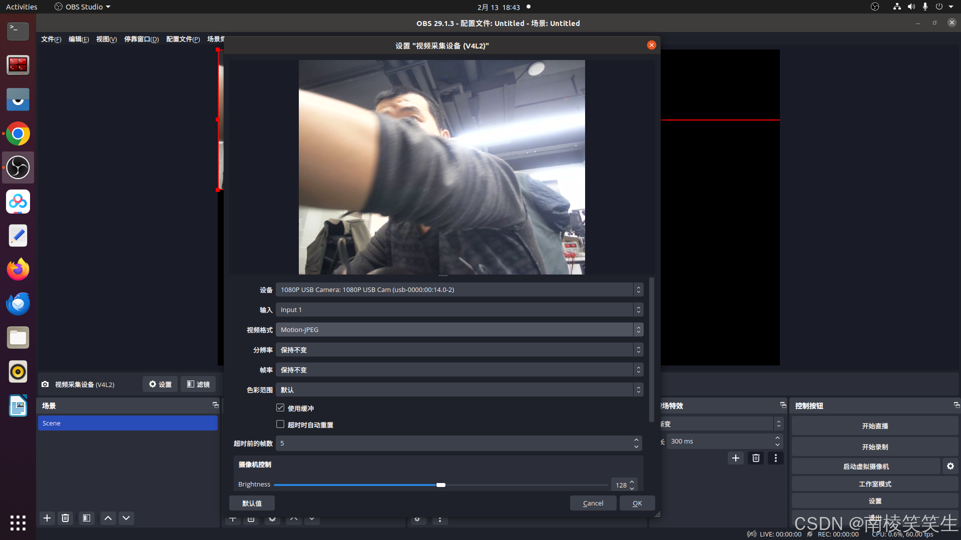Click the 默认值 defaults button
Screen dimensions: 961x540
pos(252,503)
